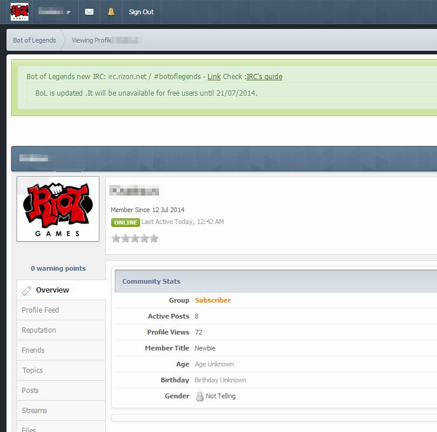437x432 pixels.
Task: Open the IRC's guide link
Action: [264, 77]
